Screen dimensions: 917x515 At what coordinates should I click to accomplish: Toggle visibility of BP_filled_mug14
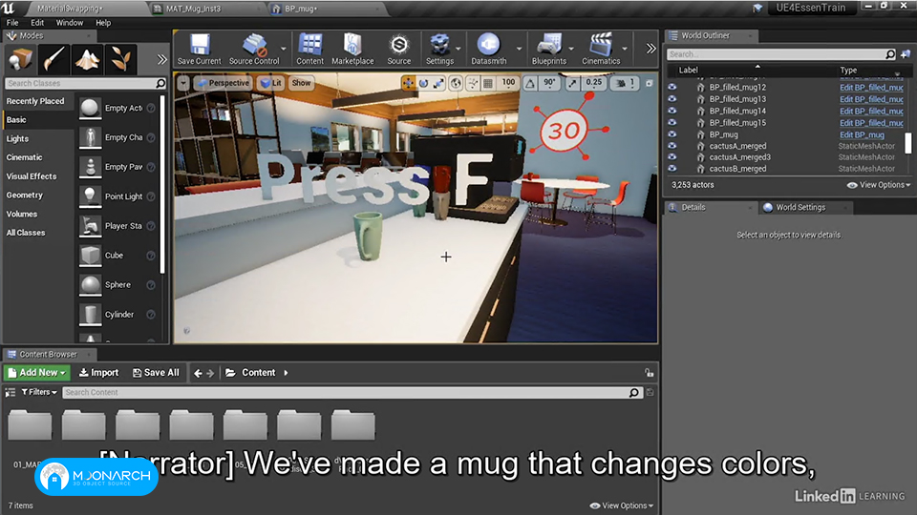tap(672, 111)
